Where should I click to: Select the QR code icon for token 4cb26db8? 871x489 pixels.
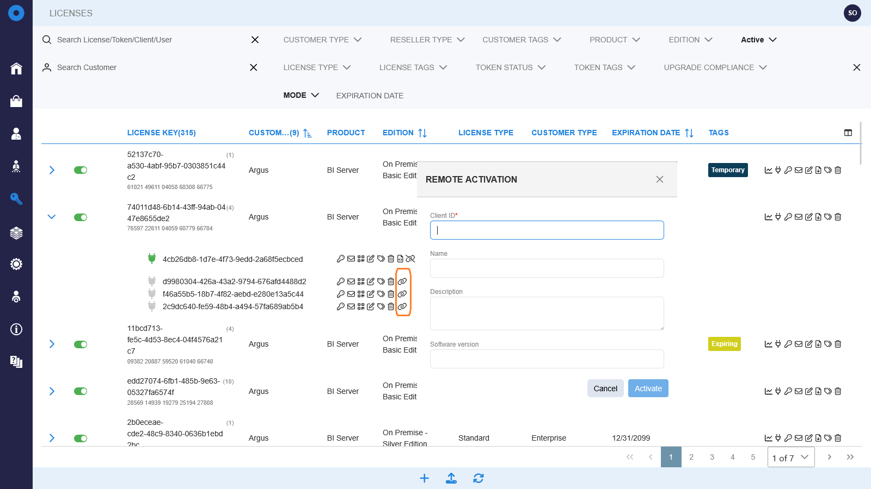click(361, 259)
